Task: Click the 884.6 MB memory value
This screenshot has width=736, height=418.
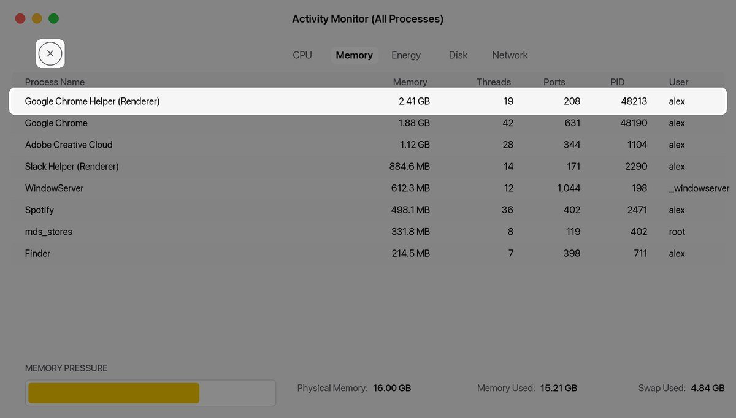Action: pos(410,167)
